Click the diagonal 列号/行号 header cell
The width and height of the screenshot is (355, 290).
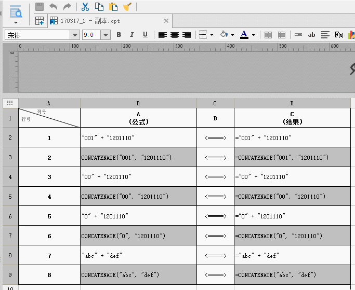[x=49, y=118]
